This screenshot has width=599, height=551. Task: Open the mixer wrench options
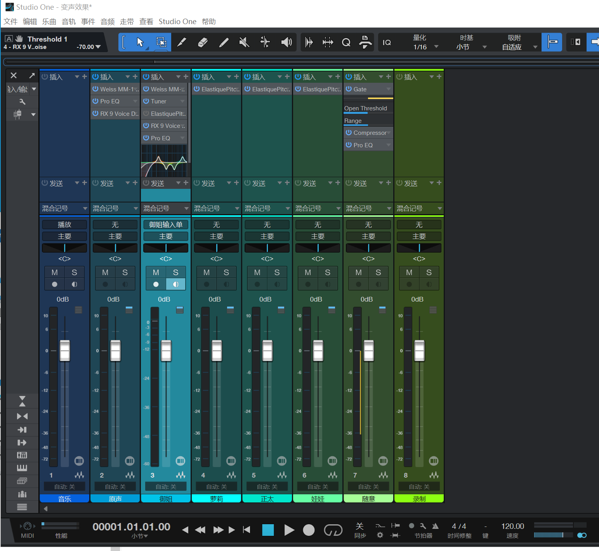point(22,102)
